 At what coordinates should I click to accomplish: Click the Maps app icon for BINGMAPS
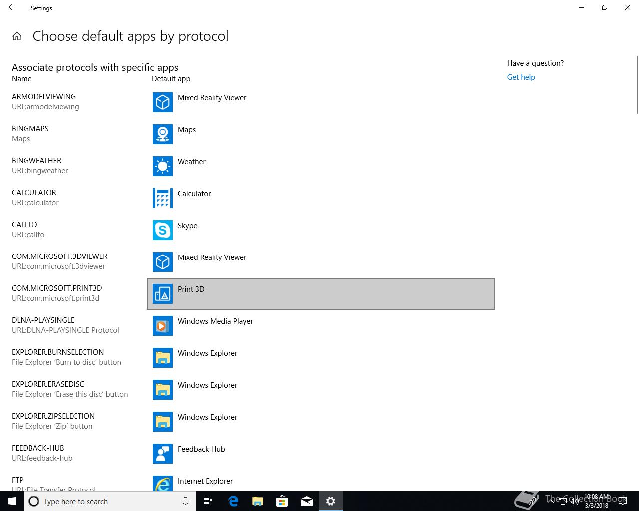[163, 134]
